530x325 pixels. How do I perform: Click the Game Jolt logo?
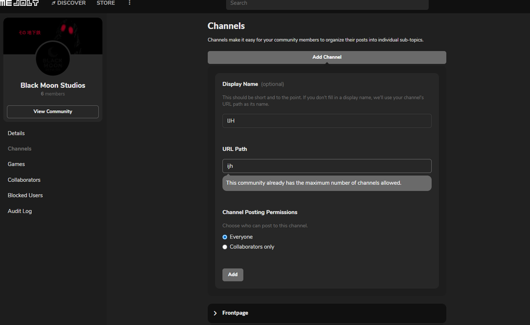[x=19, y=3]
